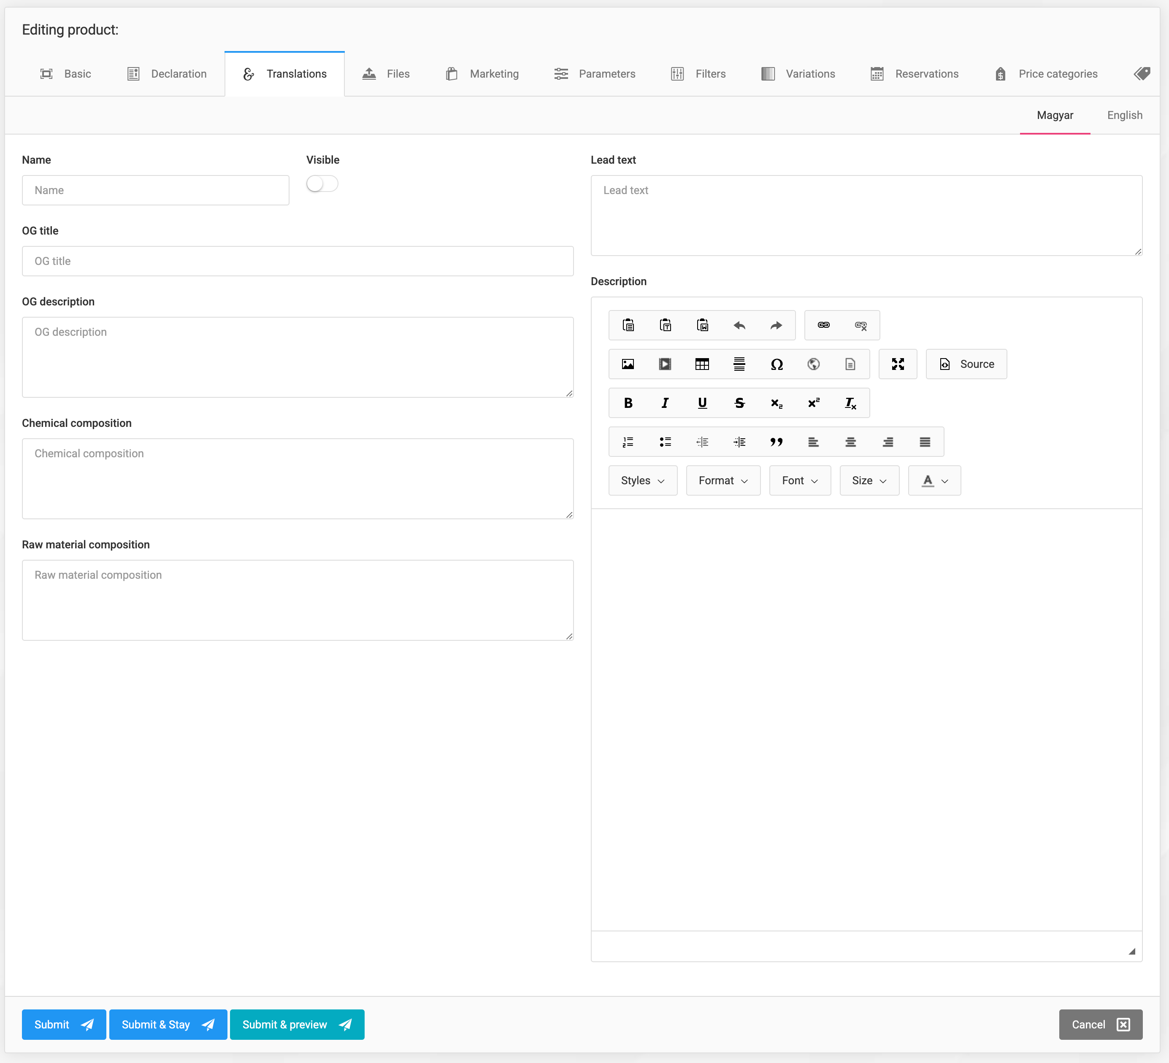The width and height of the screenshot is (1169, 1063).
Task: Toggle bold formatting in editor
Action: [x=628, y=403]
